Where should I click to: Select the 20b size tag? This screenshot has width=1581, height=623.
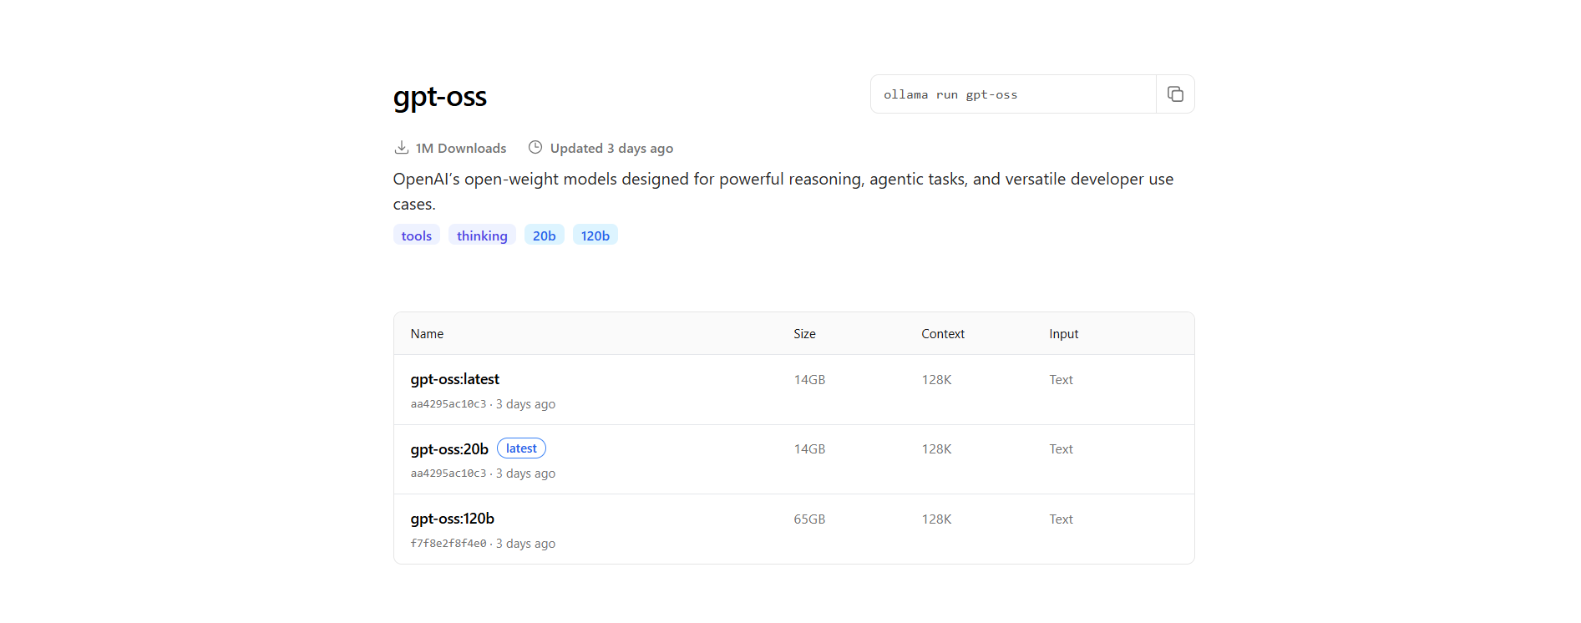coord(545,236)
